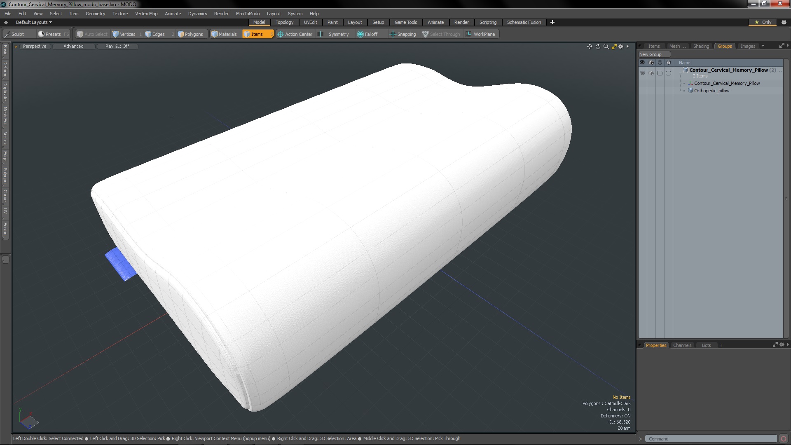Image resolution: width=791 pixels, height=445 pixels.
Task: Toggle render camera for Contour_Cervical_Memory_Pillow group
Action: 651,73
